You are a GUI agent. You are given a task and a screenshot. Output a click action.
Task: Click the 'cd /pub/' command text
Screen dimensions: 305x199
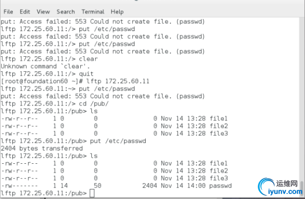94,103
